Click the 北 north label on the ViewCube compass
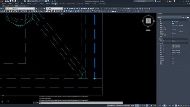This screenshot has width=190, height=107. tap(148, 15)
